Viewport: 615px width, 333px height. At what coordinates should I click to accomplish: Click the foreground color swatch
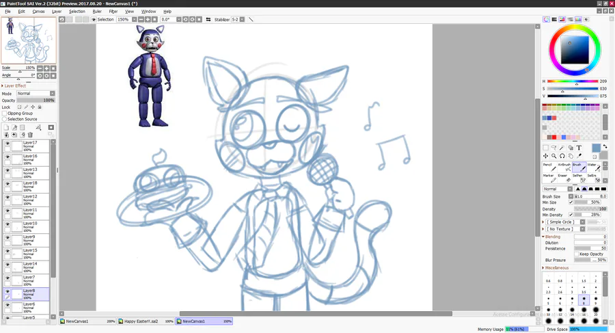click(x=596, y=148)
